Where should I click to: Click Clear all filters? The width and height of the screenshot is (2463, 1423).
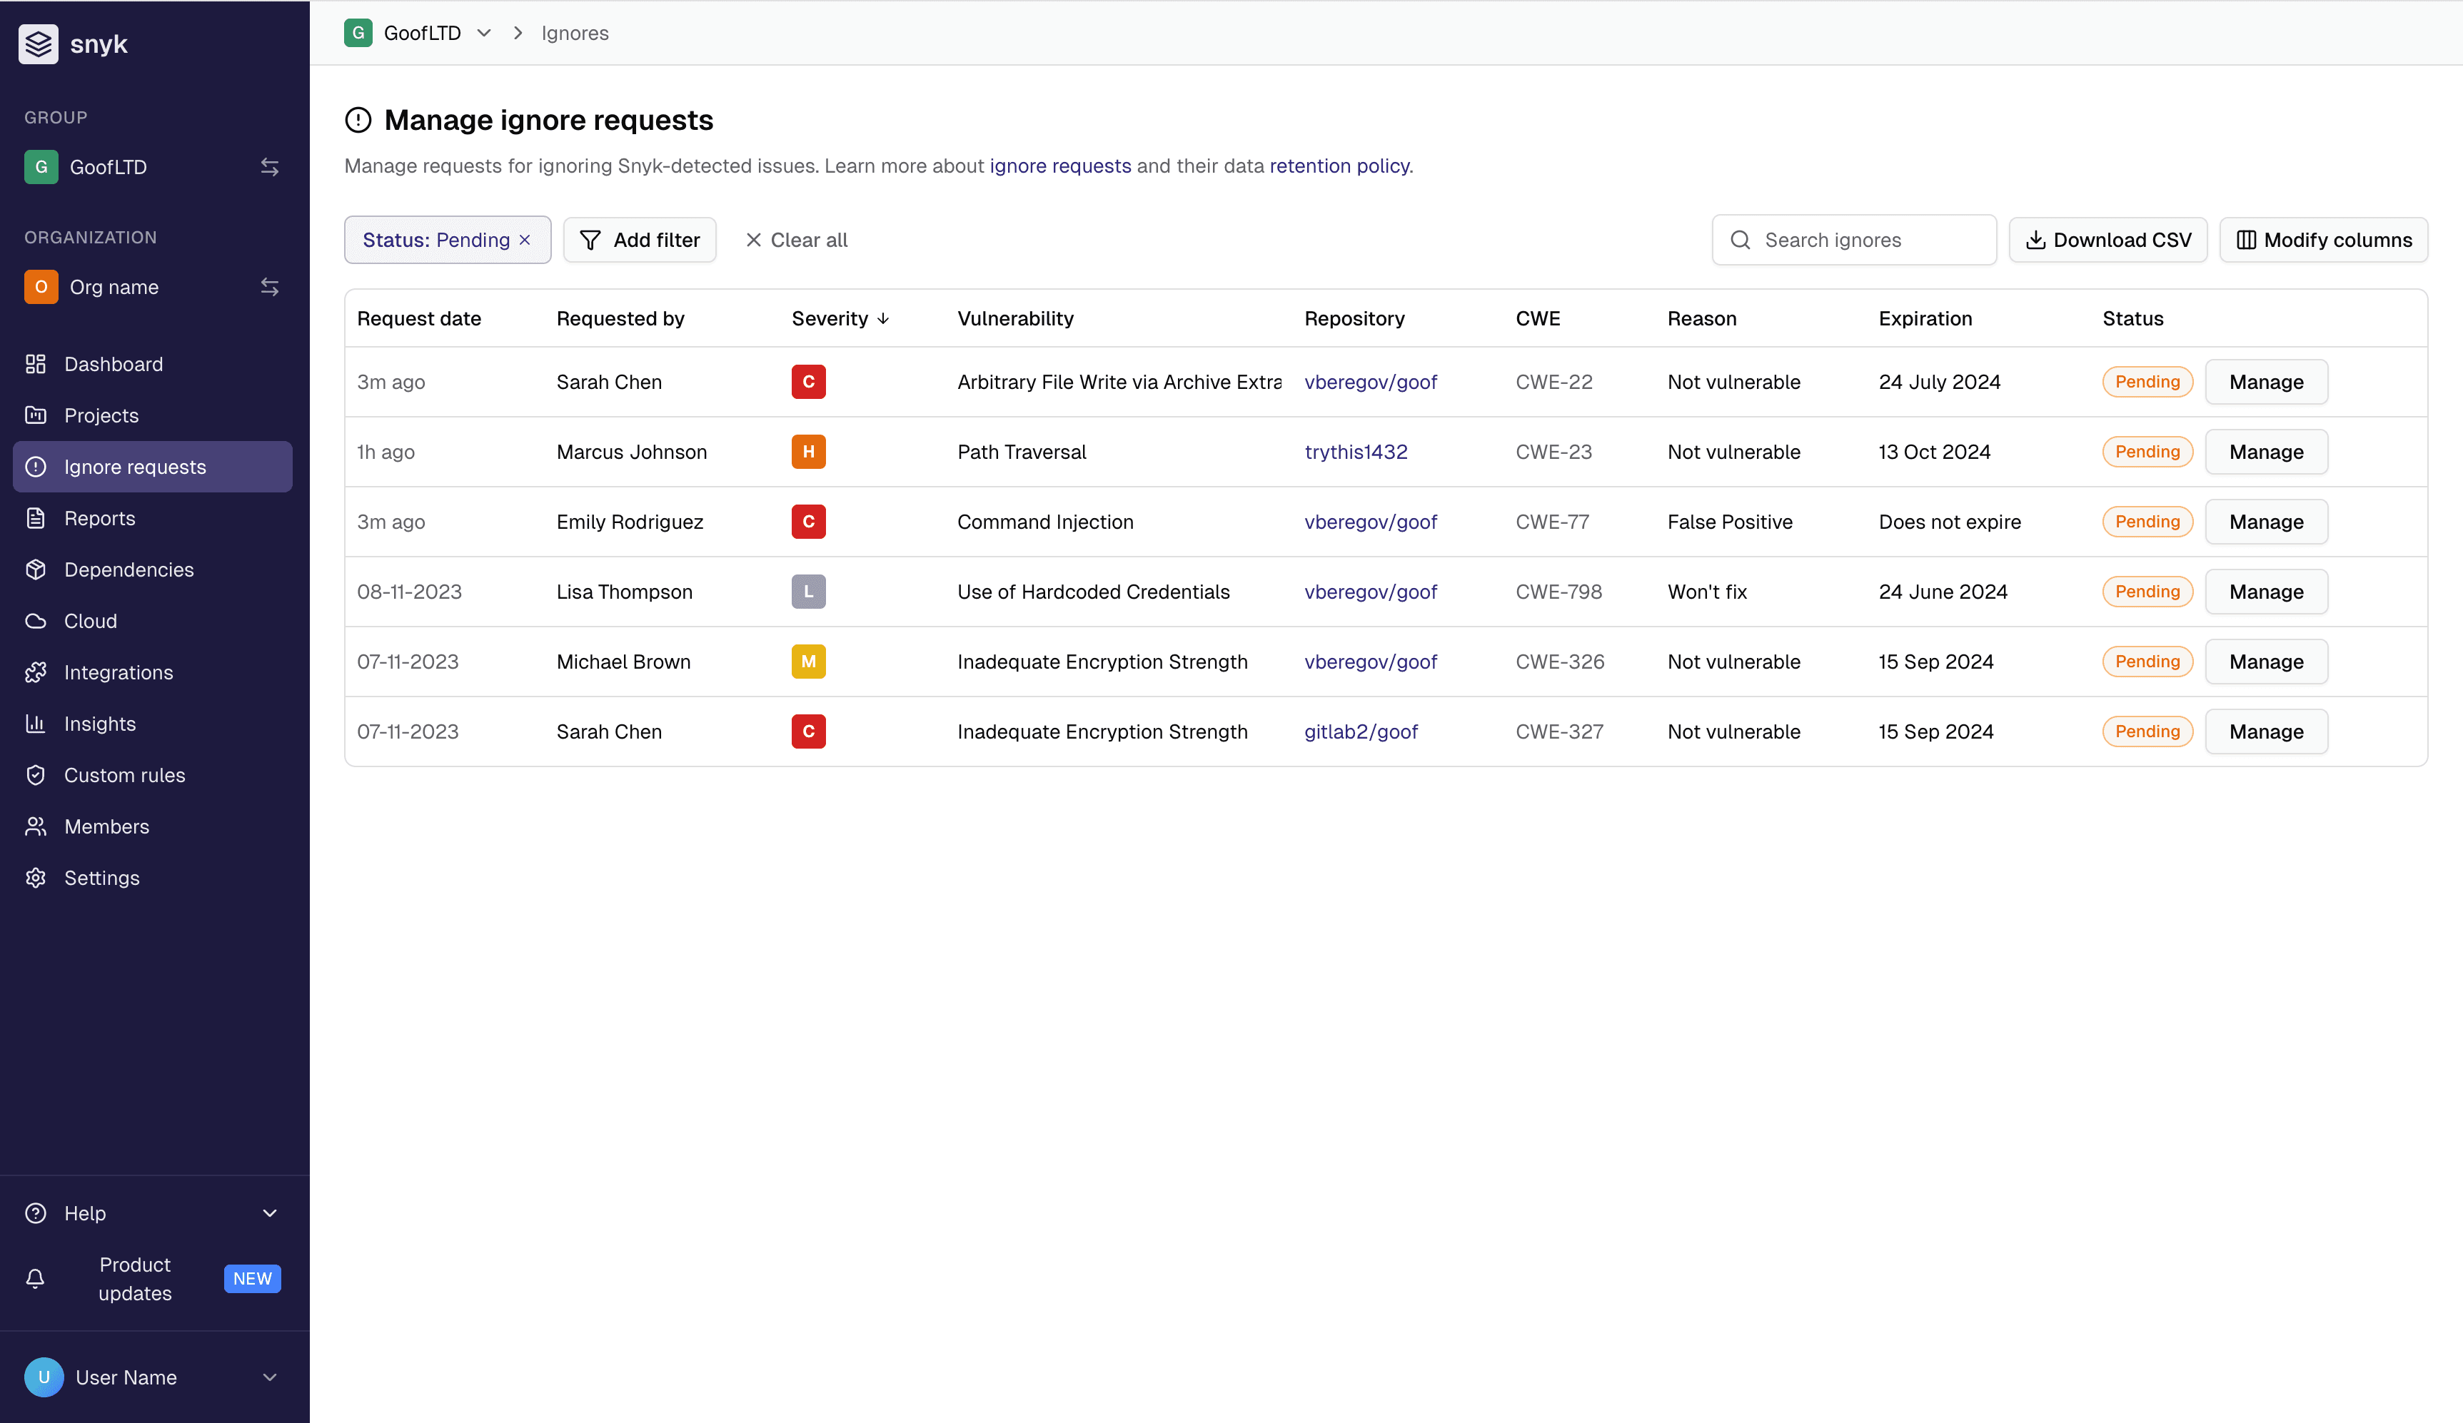click(797, 240)
